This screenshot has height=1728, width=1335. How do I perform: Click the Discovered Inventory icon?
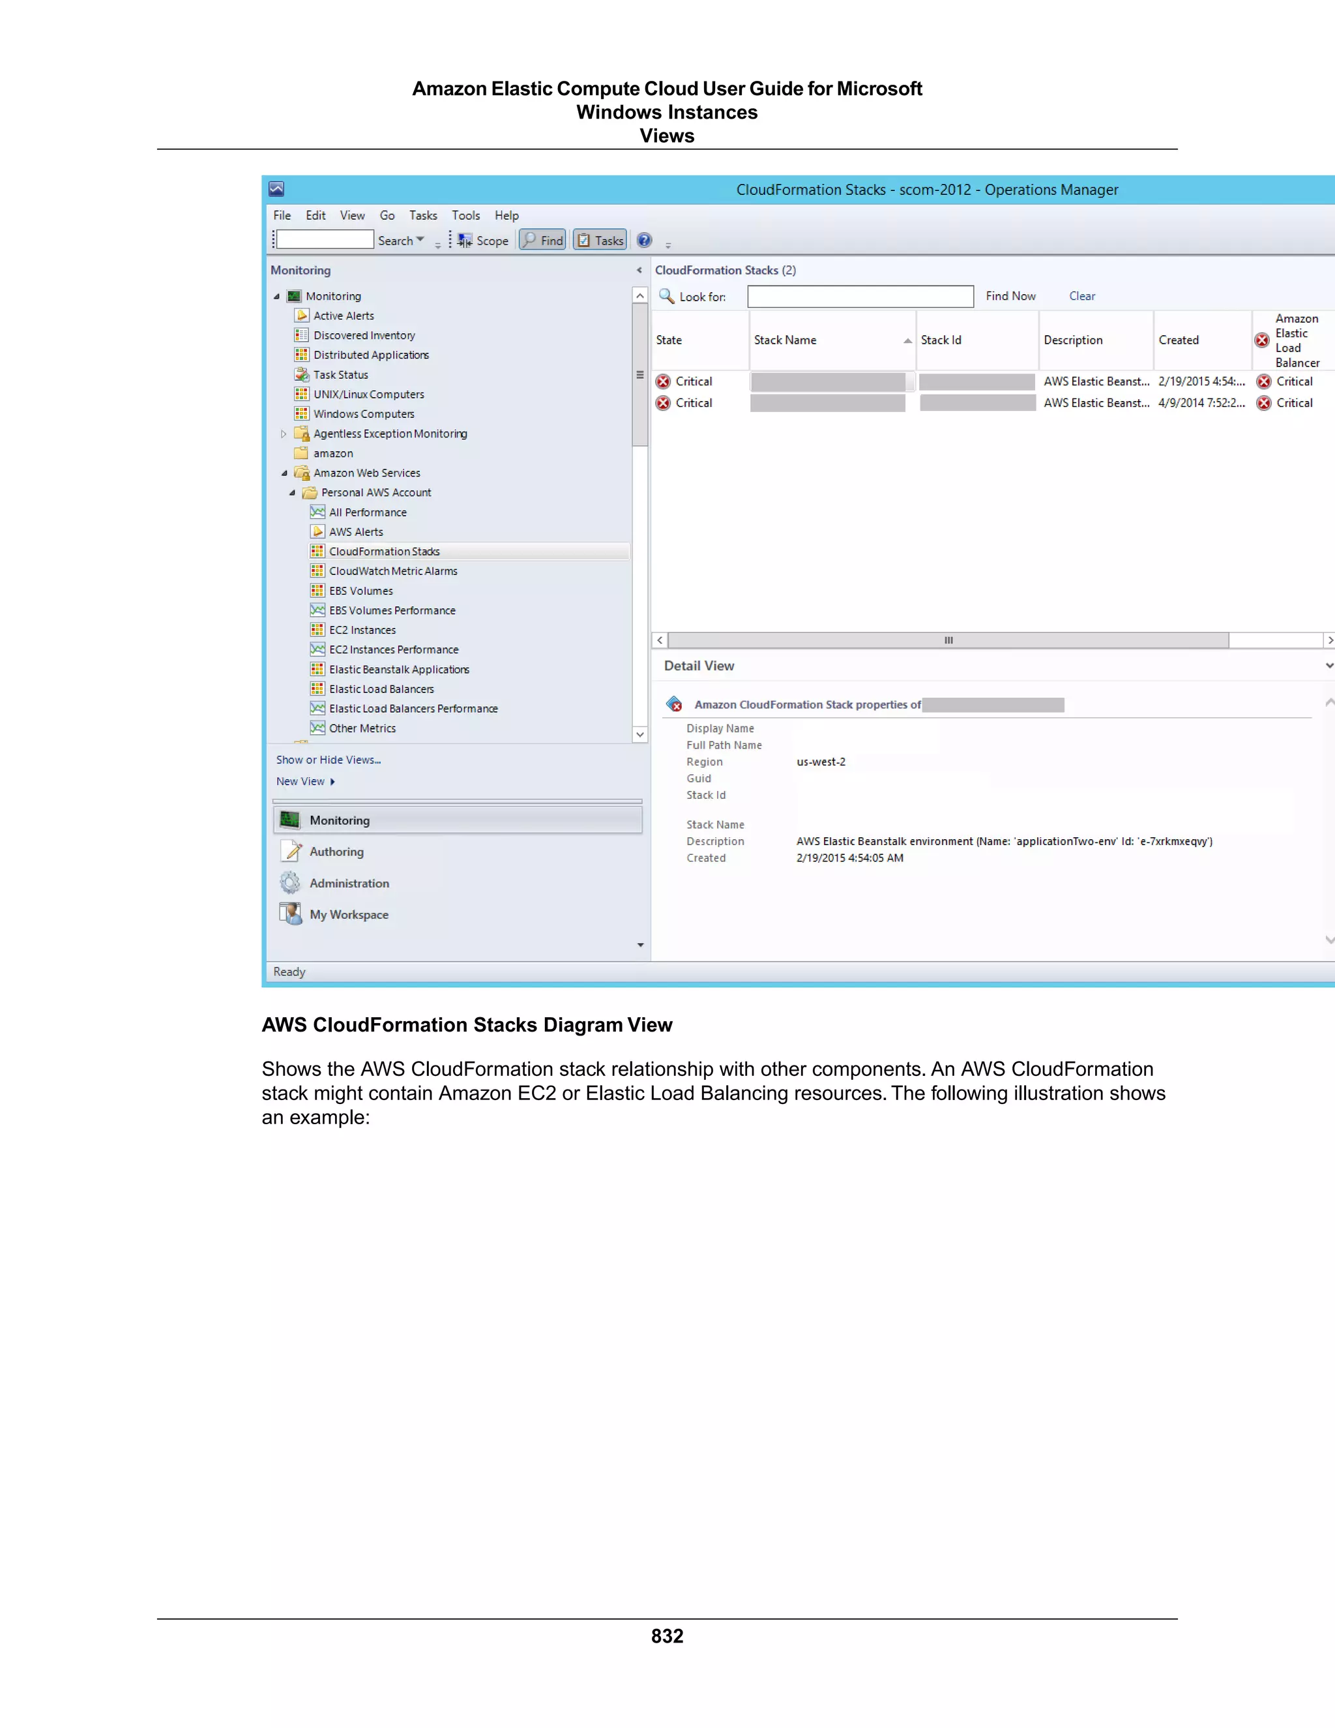(301, 335)
